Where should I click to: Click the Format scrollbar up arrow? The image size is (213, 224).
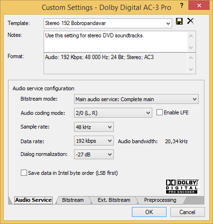[x=191, y=58]
